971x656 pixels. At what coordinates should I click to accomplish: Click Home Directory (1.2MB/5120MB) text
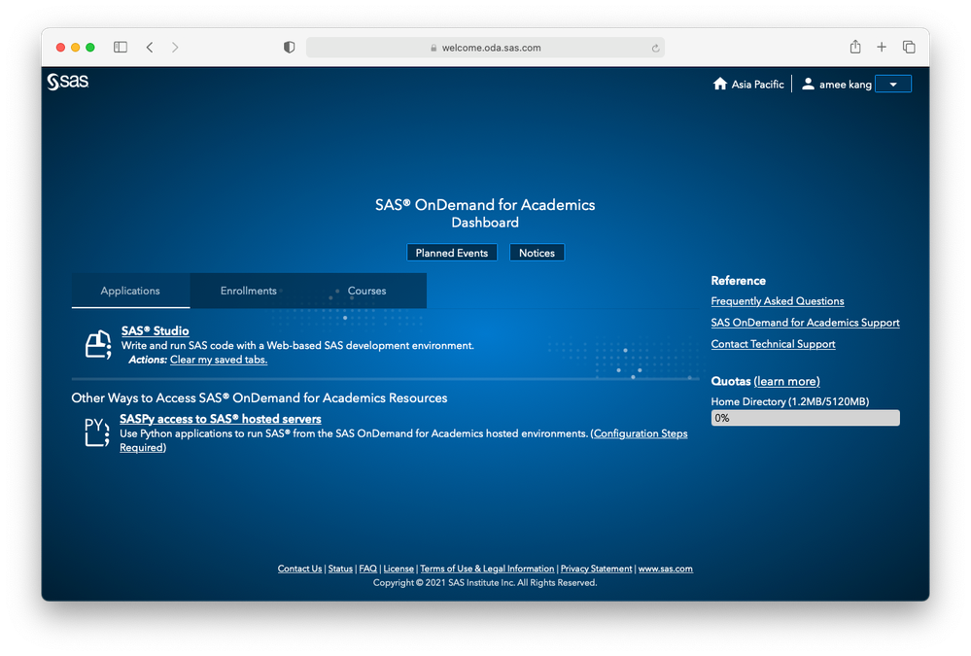tap(789, 401)
